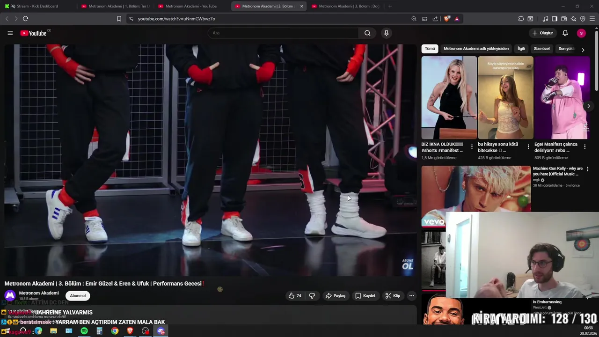The height and width of the screenshot is (337, 599).
Task: Switch to the Metronom Akademi 1. Bölüm tab
Action: pos(115,6)
